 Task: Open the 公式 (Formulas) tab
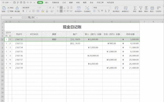click(x=64, y=2)
